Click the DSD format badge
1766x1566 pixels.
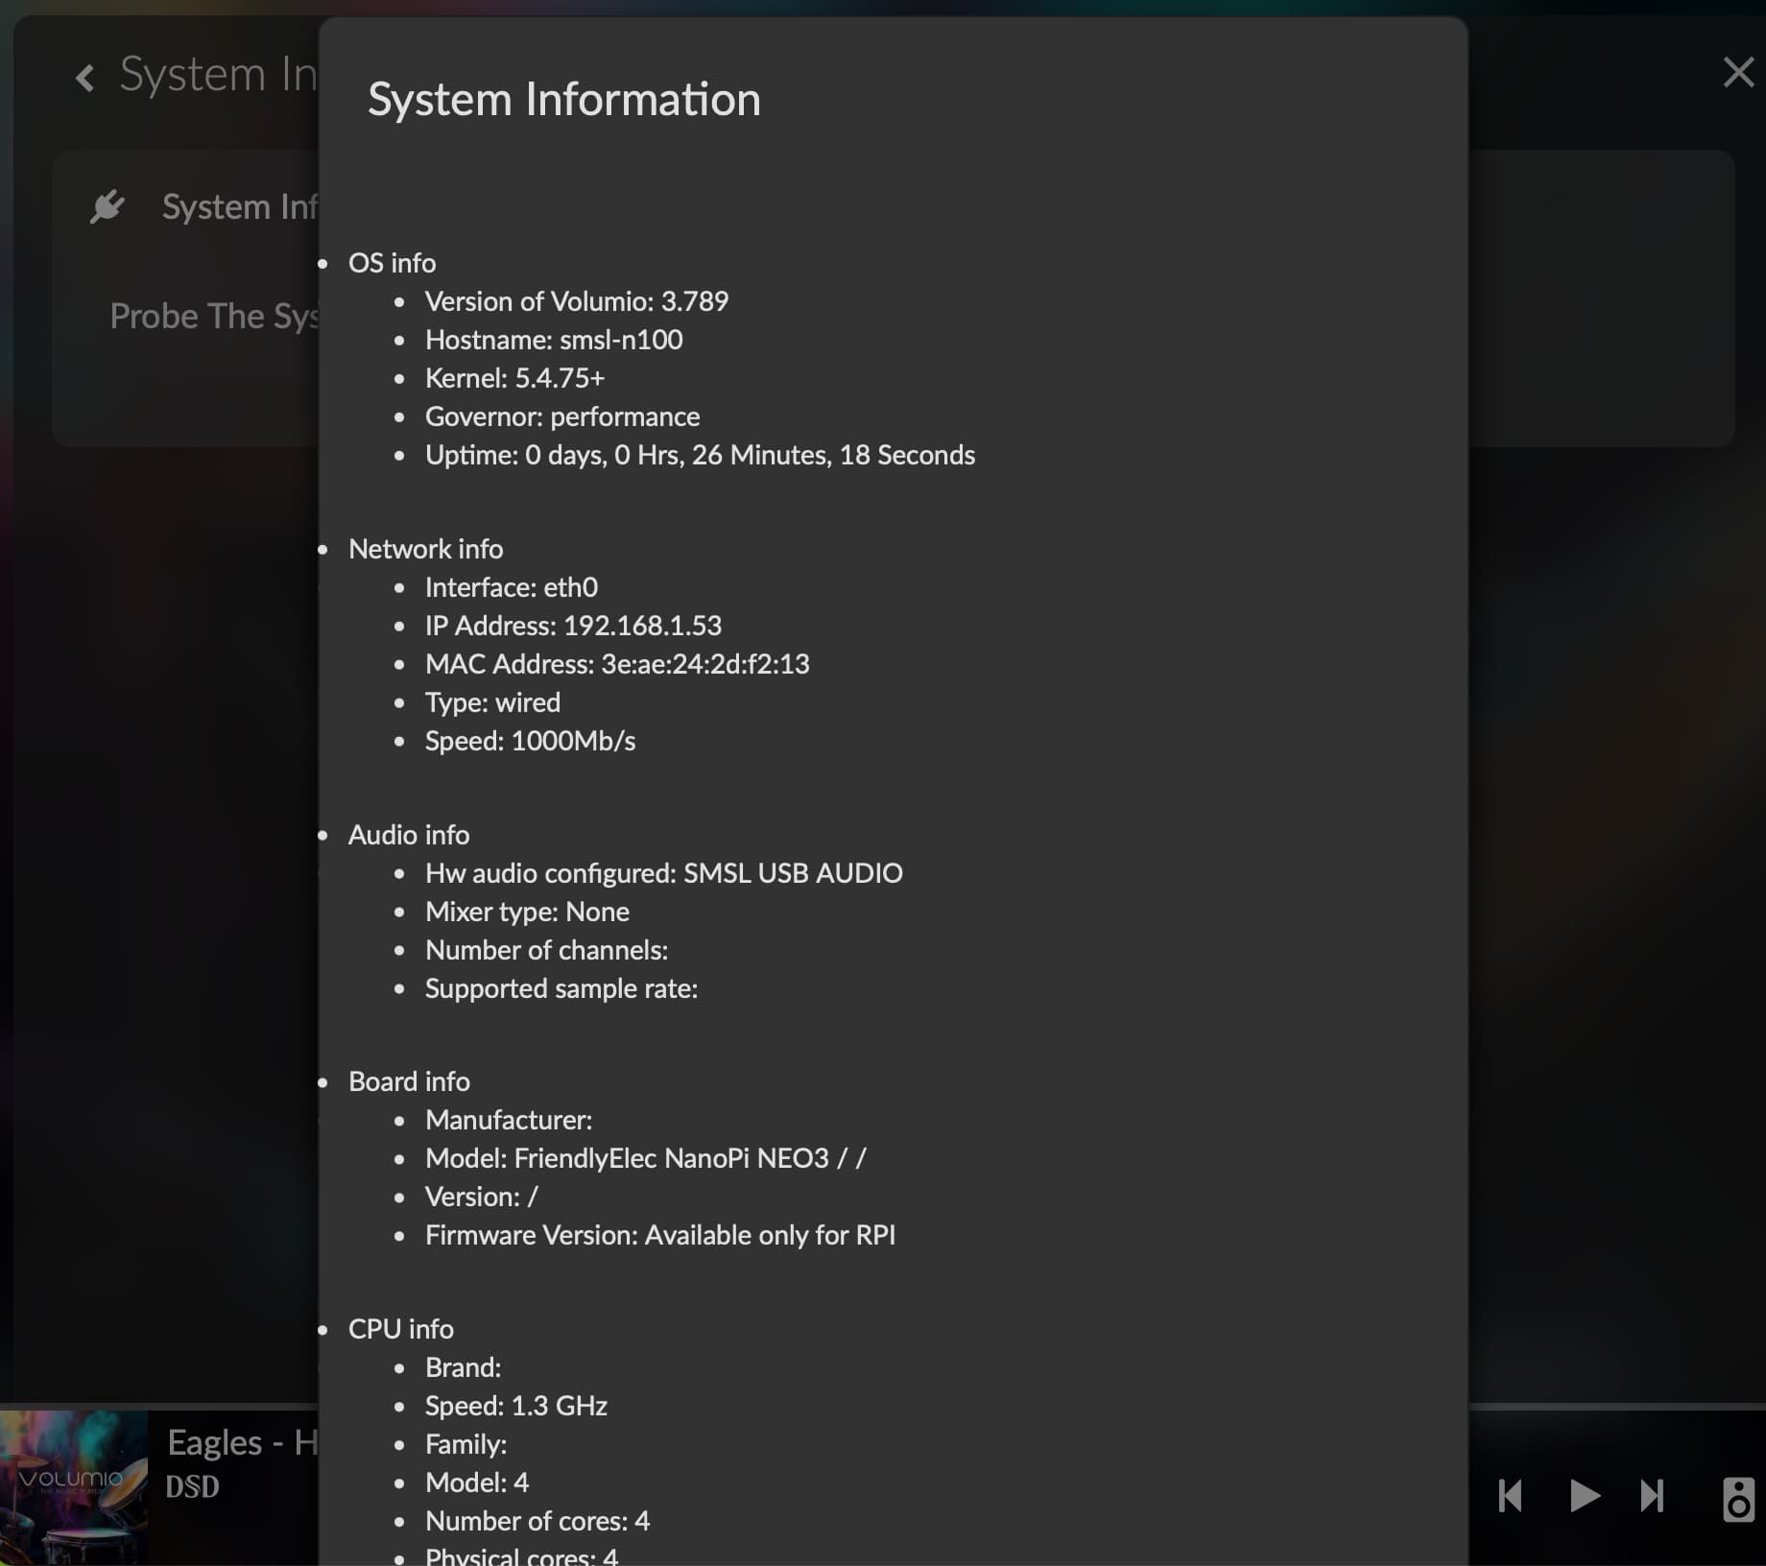(193, 1486)
